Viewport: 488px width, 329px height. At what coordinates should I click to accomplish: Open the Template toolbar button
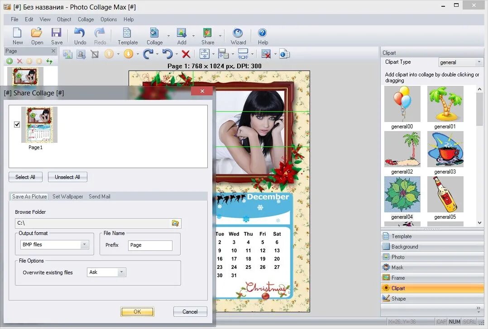128,36
